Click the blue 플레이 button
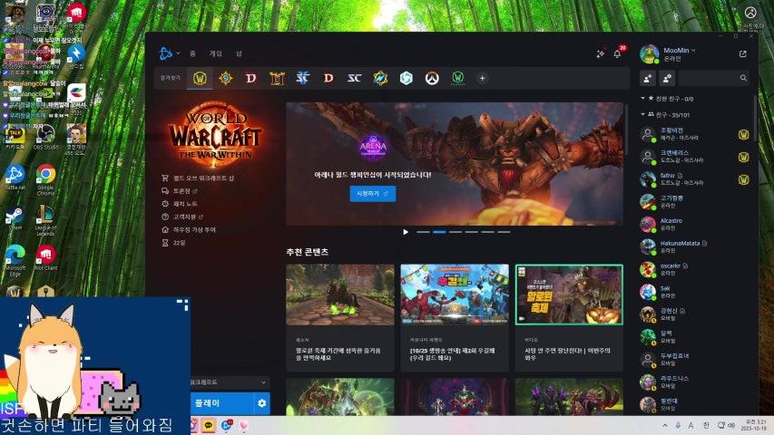774x435 pixels. pos(222,403)
